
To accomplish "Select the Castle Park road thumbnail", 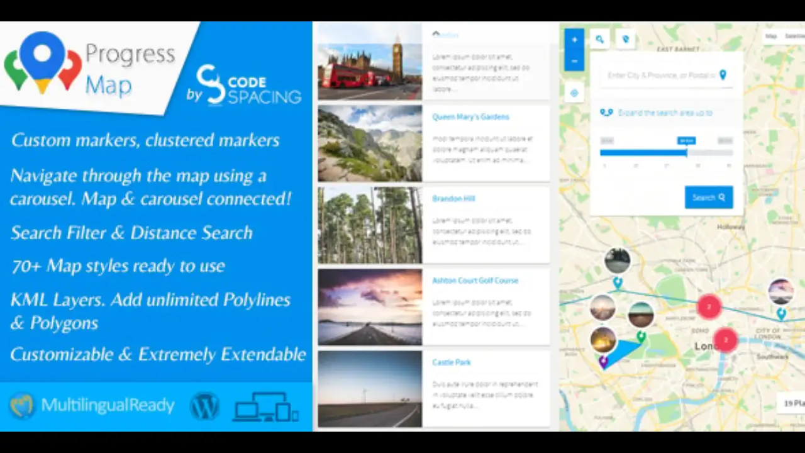I will pyautogui.click(x=370, y=388).
